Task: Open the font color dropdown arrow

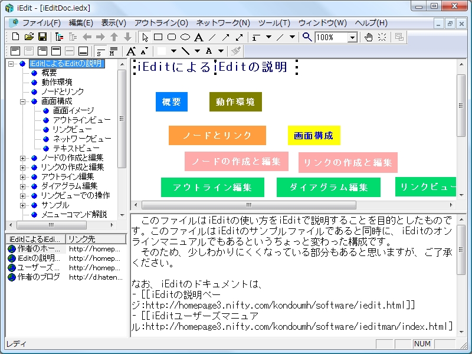Action: [x=221, y=51]
